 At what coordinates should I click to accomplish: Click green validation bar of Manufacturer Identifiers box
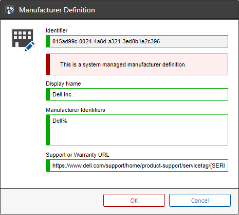coord(48,130)
